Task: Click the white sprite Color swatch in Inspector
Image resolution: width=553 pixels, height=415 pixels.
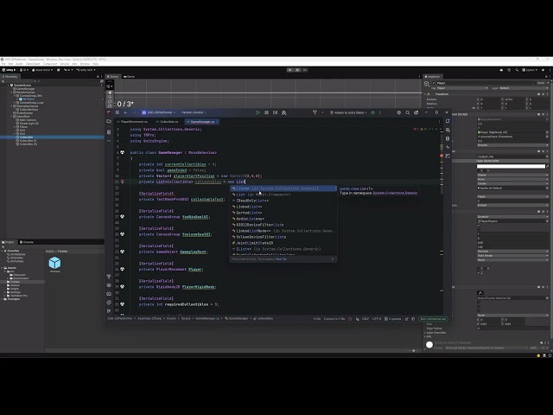Action: tap(511, 166)
